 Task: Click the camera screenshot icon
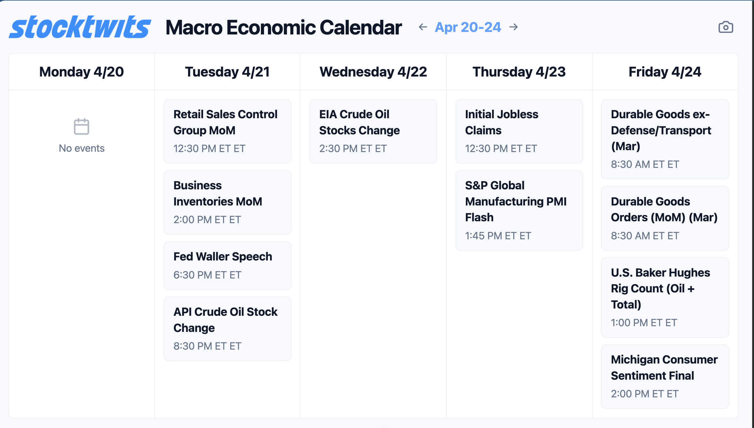pyautogui.click(x=726, y=27)
